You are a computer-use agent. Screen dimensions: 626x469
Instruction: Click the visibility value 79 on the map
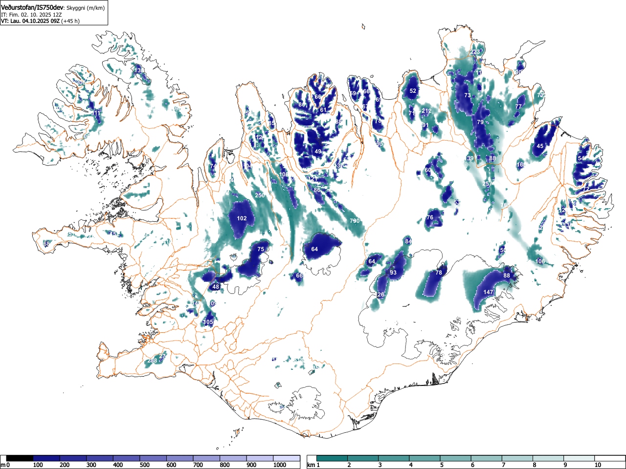pyautogui.click(x=480, y=123)
